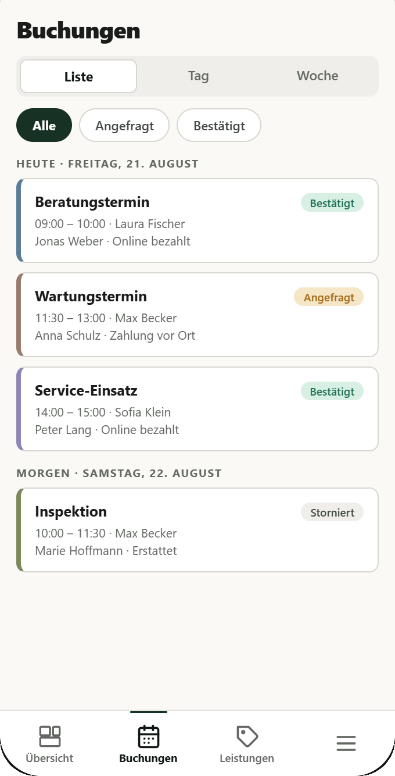Tap the Buchungen calendar icon
The image size is (395, 776).
148,736
